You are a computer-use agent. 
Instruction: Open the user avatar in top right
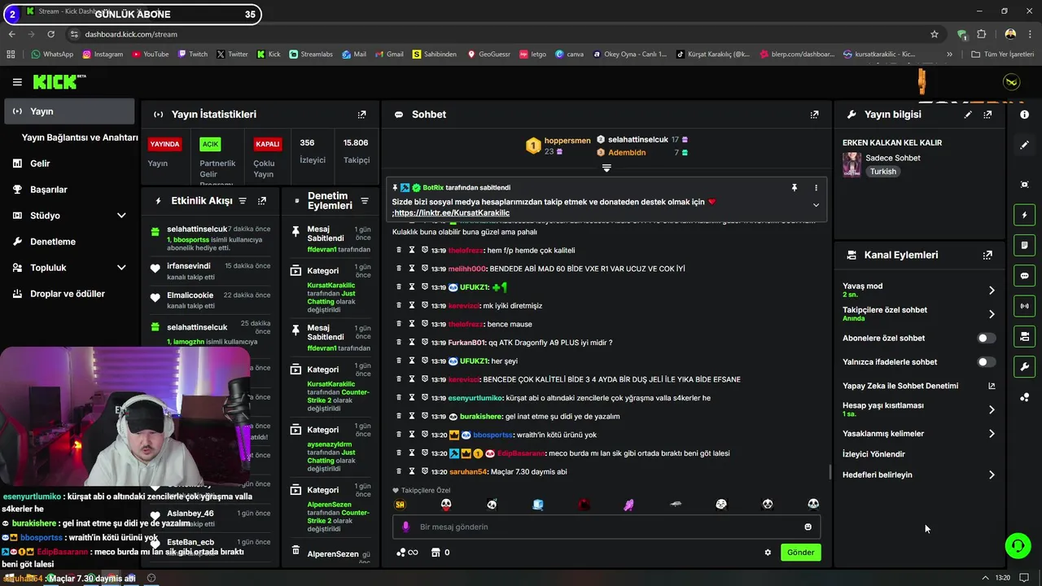(1012, 82)
